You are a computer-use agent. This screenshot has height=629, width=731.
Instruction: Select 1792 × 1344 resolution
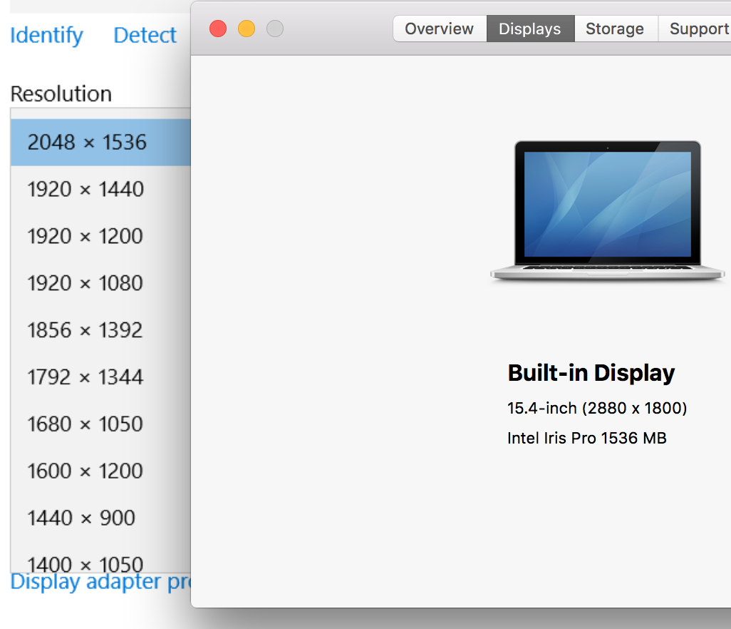coord(100,377)
